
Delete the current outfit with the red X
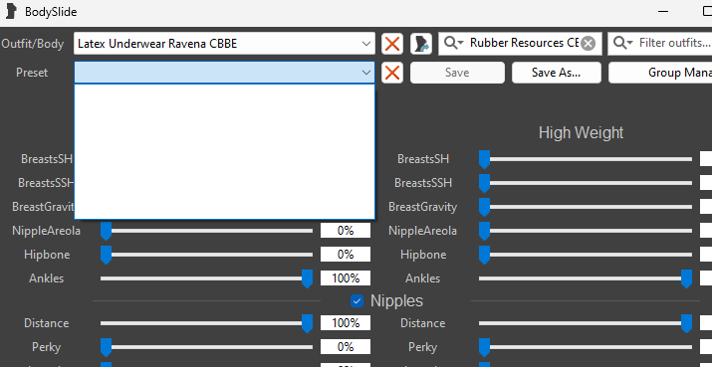coord(392,44)
